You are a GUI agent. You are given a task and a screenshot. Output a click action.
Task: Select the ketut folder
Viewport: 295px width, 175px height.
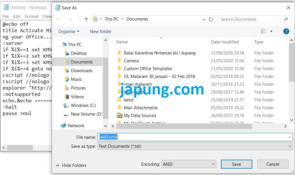(x=129, y=100)
